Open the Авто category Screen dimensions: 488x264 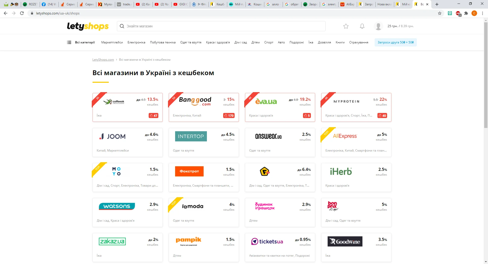point(281,42)
